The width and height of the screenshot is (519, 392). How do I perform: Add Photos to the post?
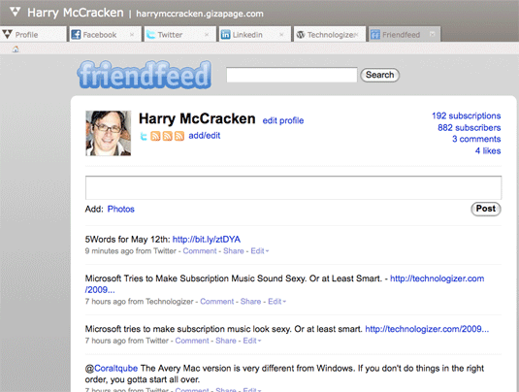pyautogui.click(x=121, y=210)
